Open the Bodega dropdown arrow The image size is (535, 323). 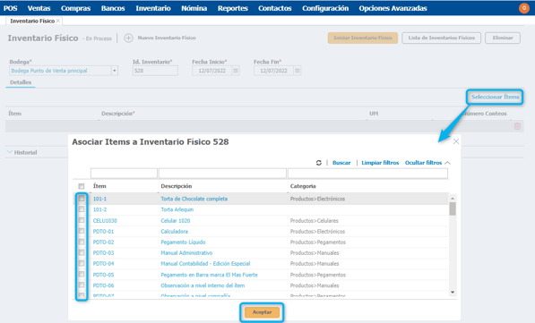[115, 71]
